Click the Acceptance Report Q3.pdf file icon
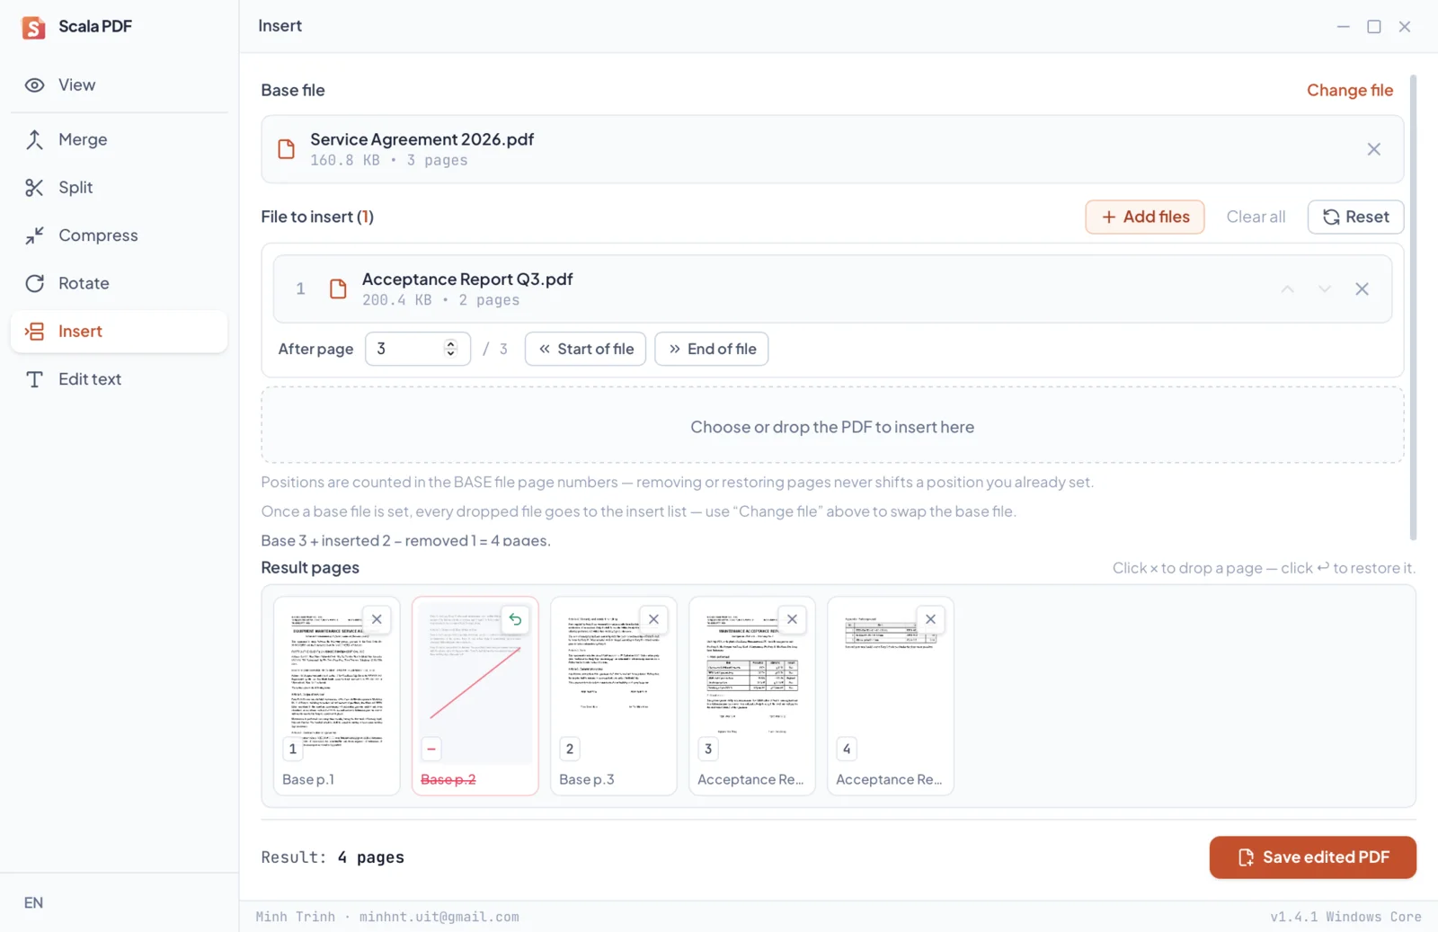 [338, 289]
